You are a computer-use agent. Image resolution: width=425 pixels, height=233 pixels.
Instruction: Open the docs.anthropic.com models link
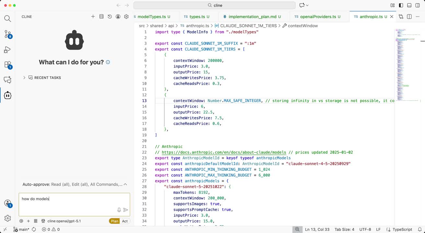[224, 152]
